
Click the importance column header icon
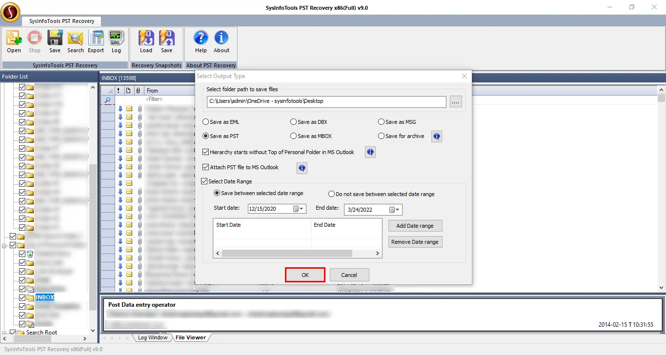point(119,91)
